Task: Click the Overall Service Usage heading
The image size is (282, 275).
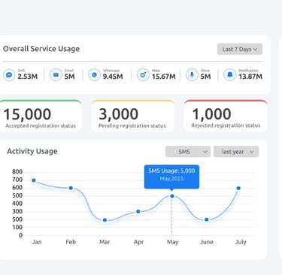Action: [41, 49]
